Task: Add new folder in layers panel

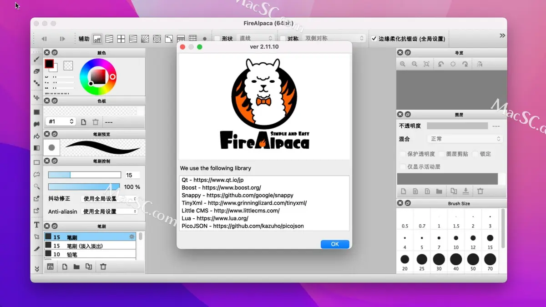Action: (x=439, y=191)
